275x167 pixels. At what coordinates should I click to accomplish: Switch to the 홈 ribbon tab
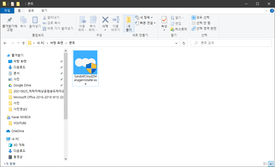19,10
